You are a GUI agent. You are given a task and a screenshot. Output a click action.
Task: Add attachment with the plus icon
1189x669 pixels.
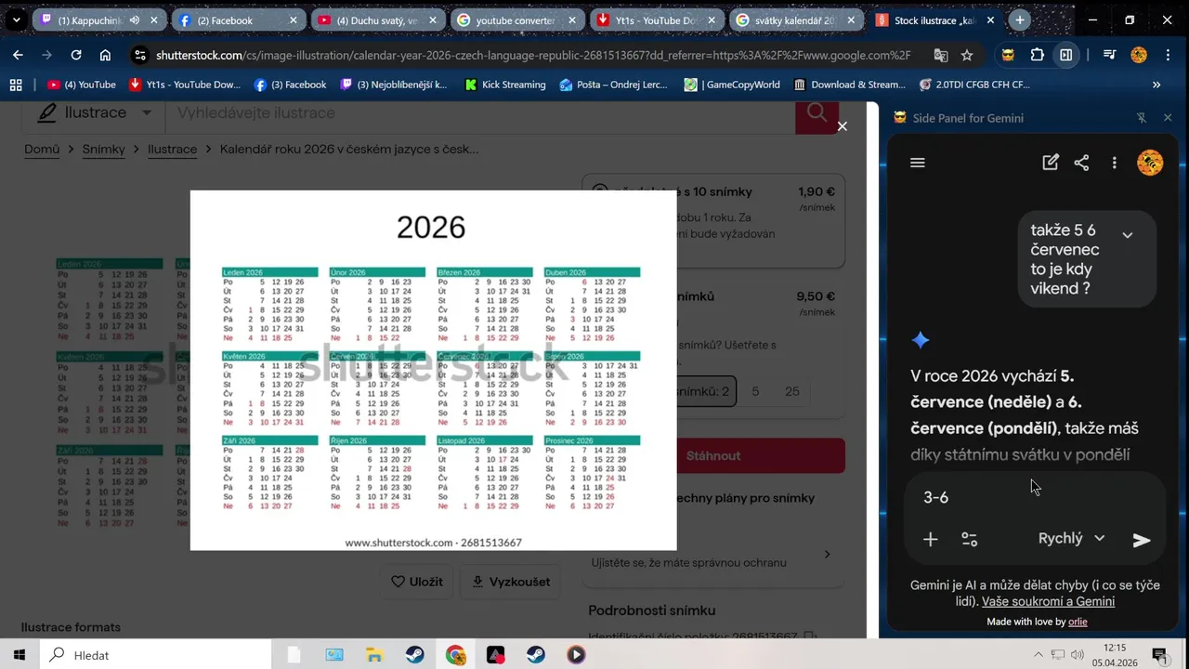pyautogui.click(x=930, y=539)
